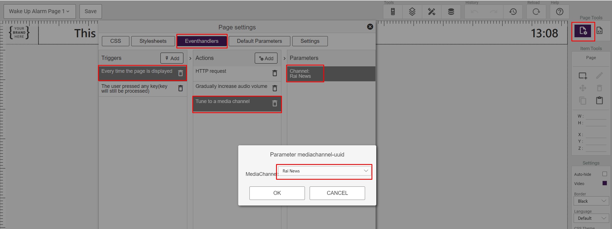Confirm with the OK button

point(277,193)
